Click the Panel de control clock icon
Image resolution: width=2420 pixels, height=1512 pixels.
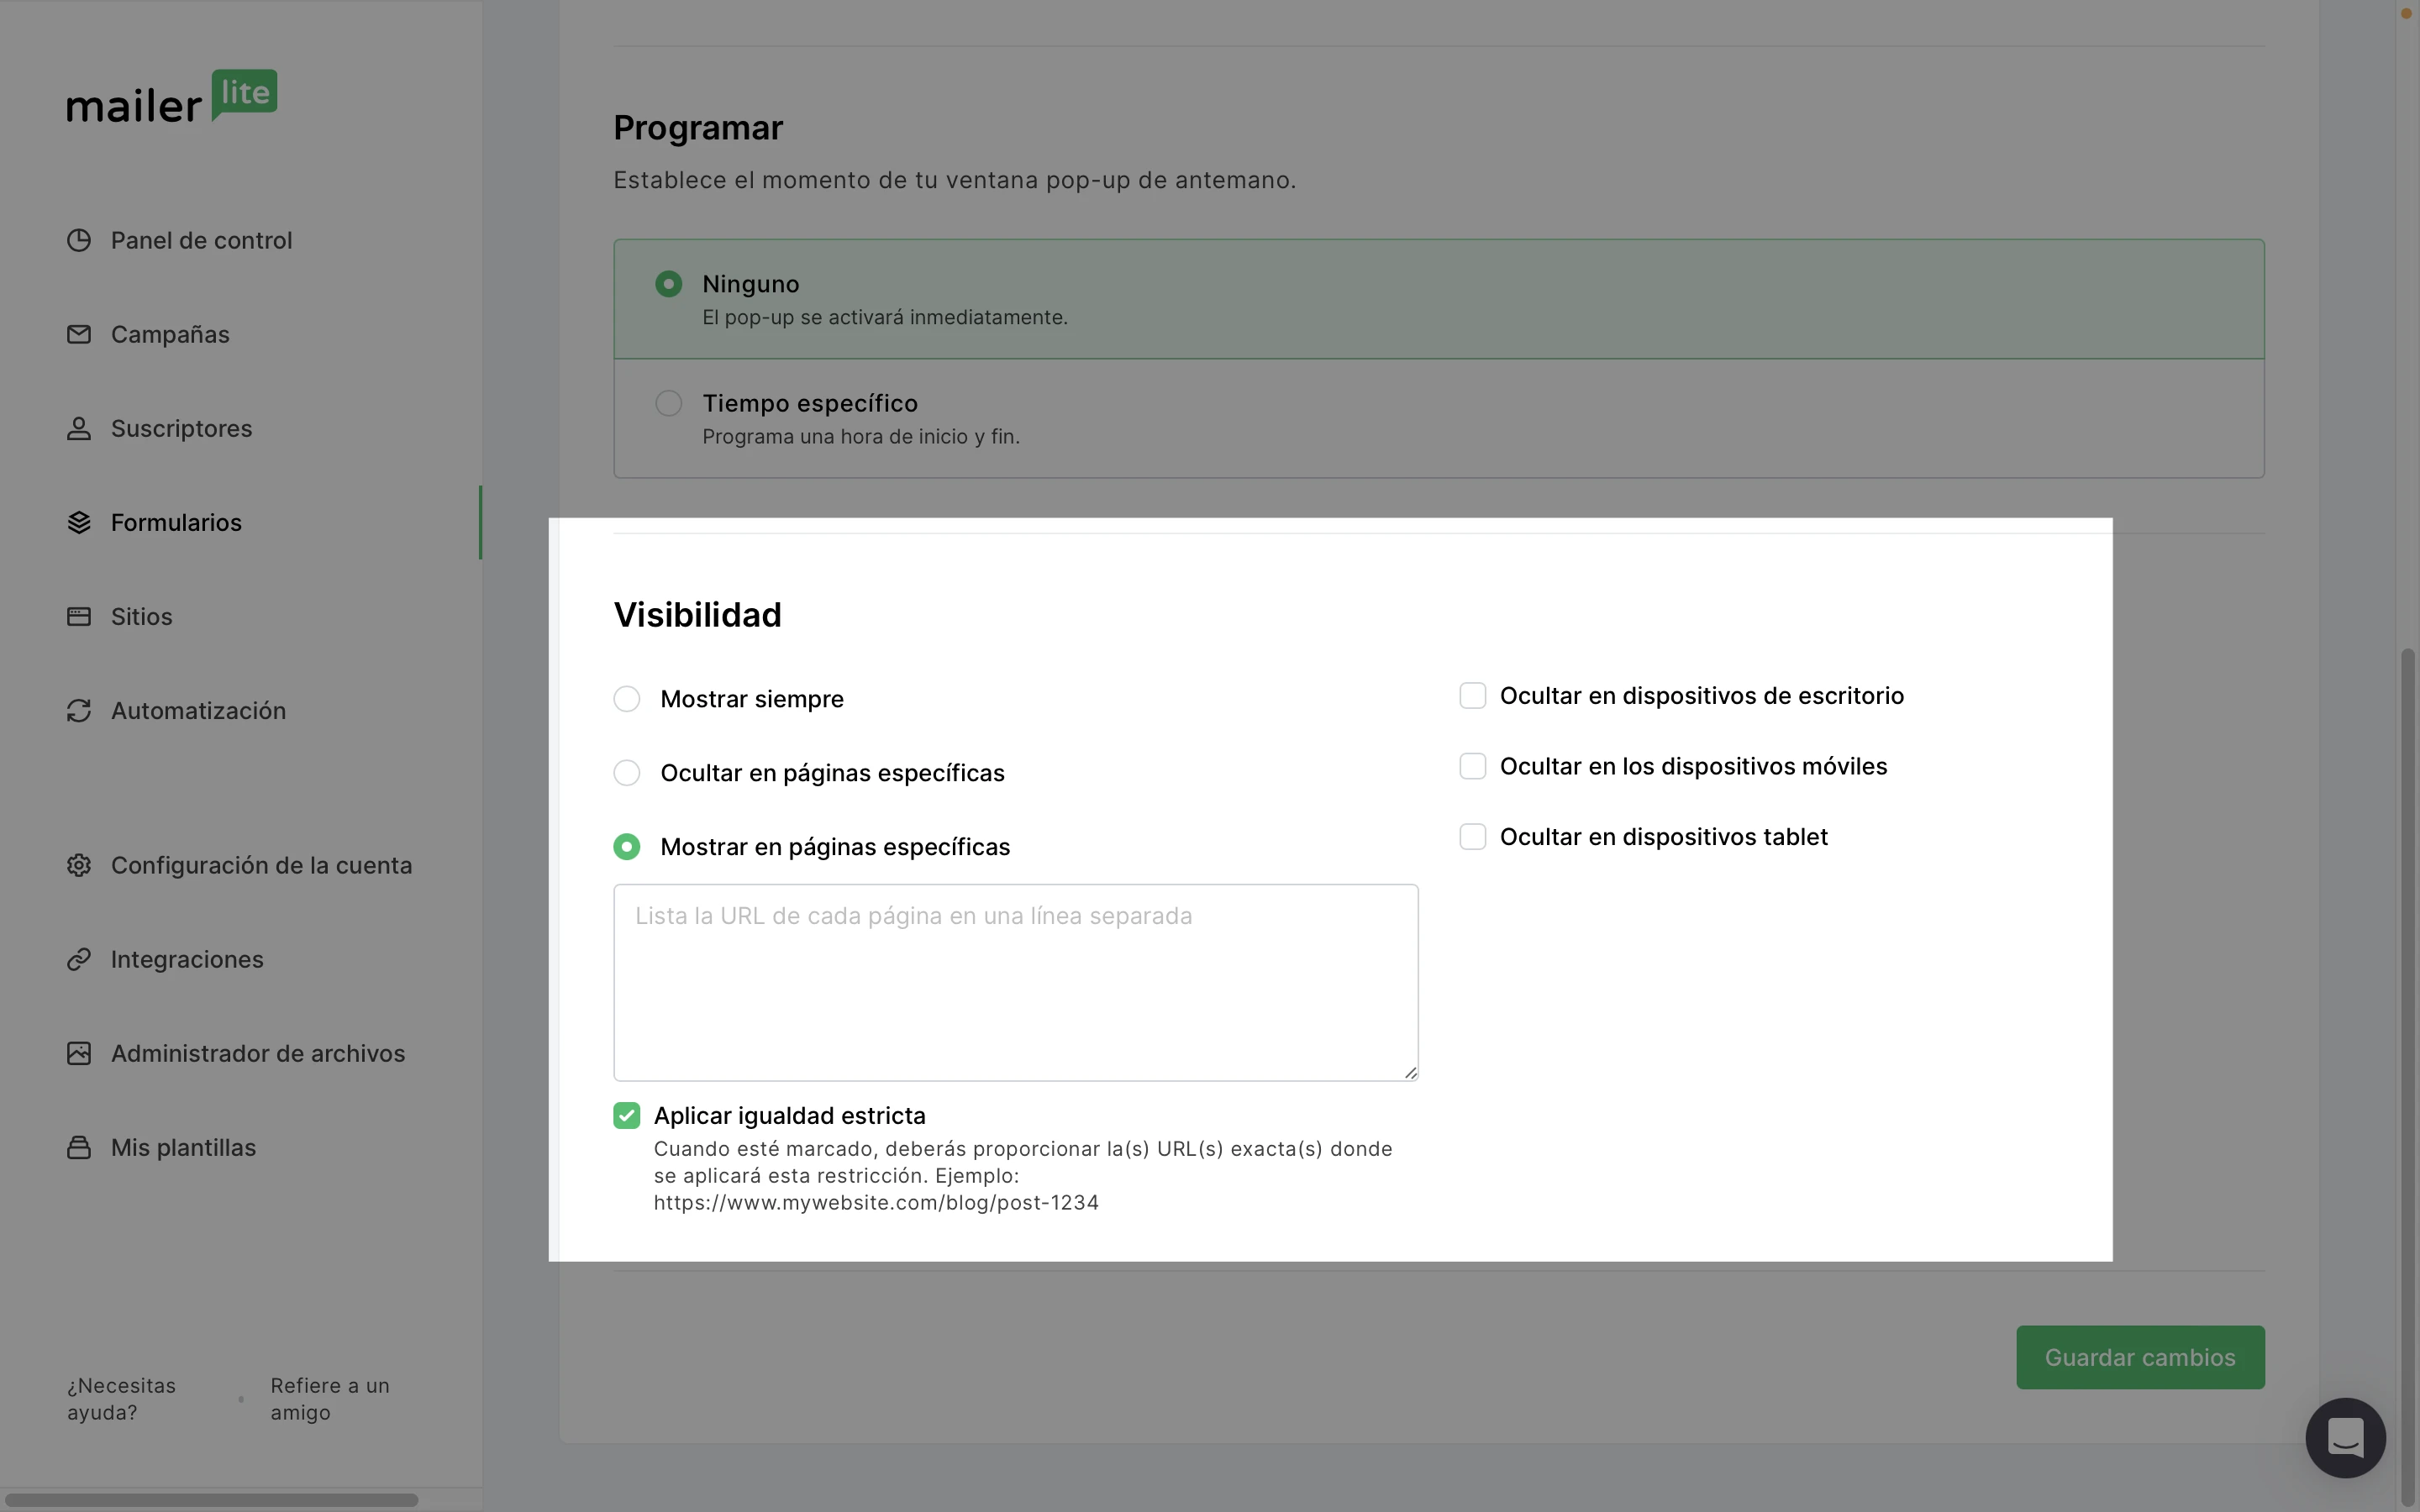(x=79, y=240)
